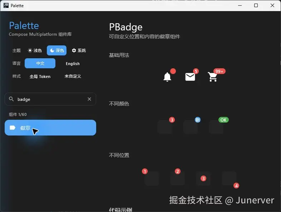Click the red badge showing 5
This screenshot has width=281, height=212.
pyautogui.click(x=196, y=71)
